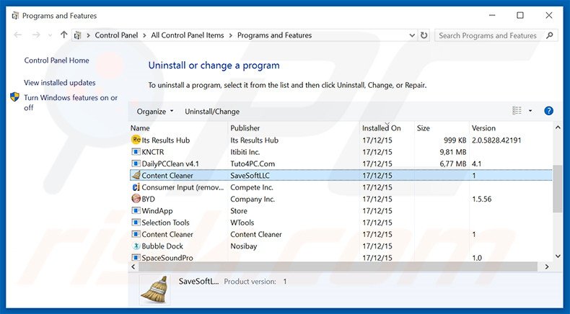Image resolution: width=570 pixels, height=314 pixels.
Task: Expand the chevron after Control Panel breadcrumb
Action: coord(144,35)
